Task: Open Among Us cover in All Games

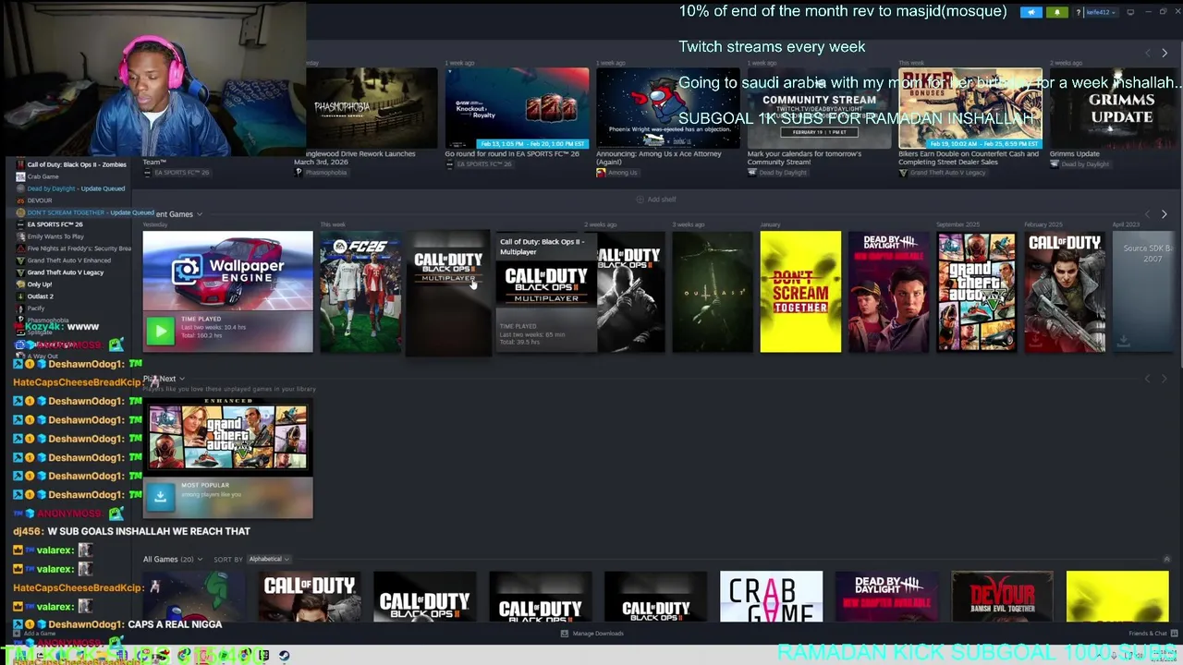Action: click(193, 597)
